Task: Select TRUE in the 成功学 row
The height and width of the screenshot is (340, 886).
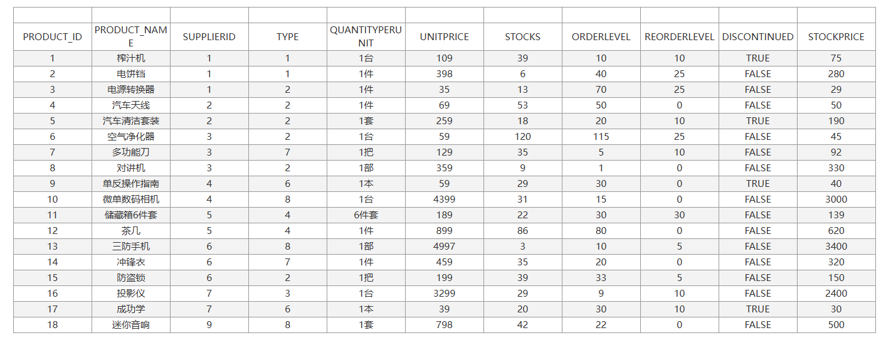Action: [757, 309]
